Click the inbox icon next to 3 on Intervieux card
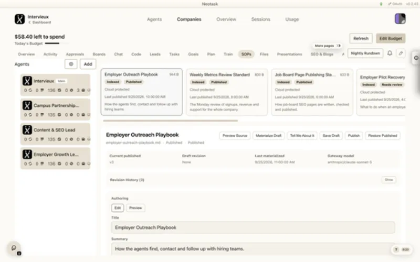 (x=83, y=90)
